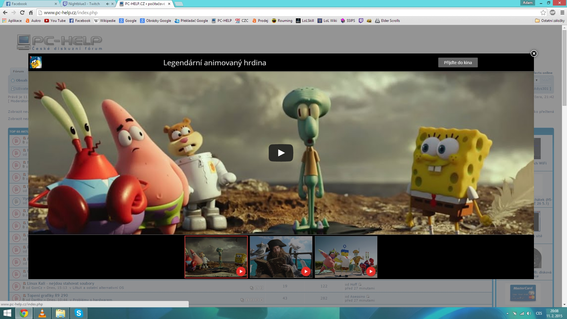Screen dimensions: 567x319
Task: Expand 'Ostatní záložky' bookmarks folder
Action: [550, 21]
